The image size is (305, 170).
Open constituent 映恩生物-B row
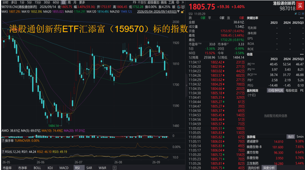(275, 147)
